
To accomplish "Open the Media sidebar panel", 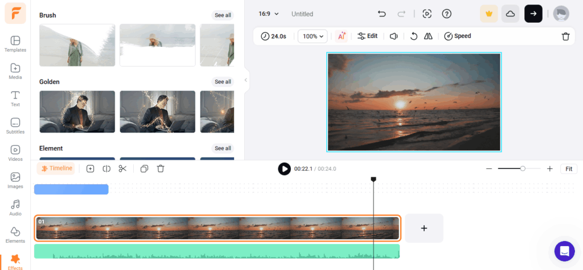I will [x=15, y=71].
